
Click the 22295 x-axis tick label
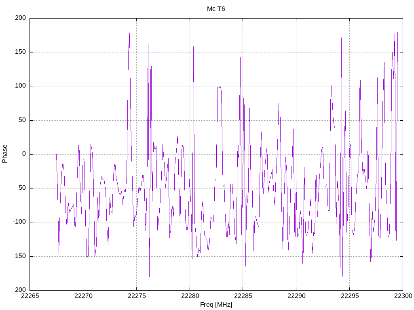[x=350, y=296]
